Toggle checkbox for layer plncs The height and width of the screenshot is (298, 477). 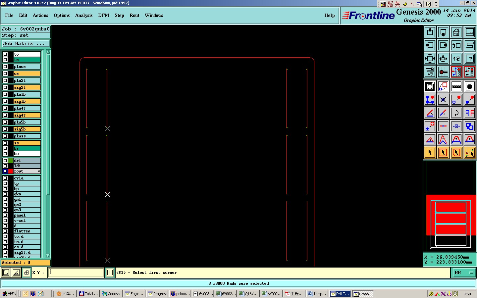coord(5,67)
